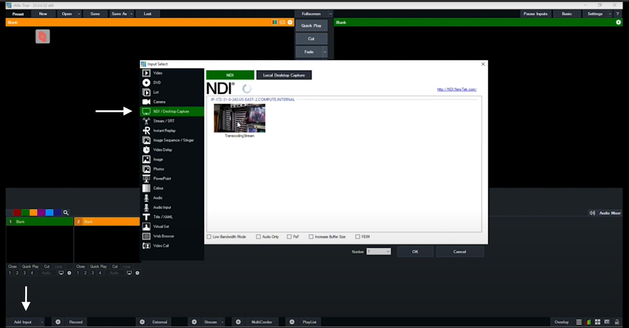Pick the Title / XAML input type
The width and height of the screenshot is (629, 328).
tap(172, 217)
